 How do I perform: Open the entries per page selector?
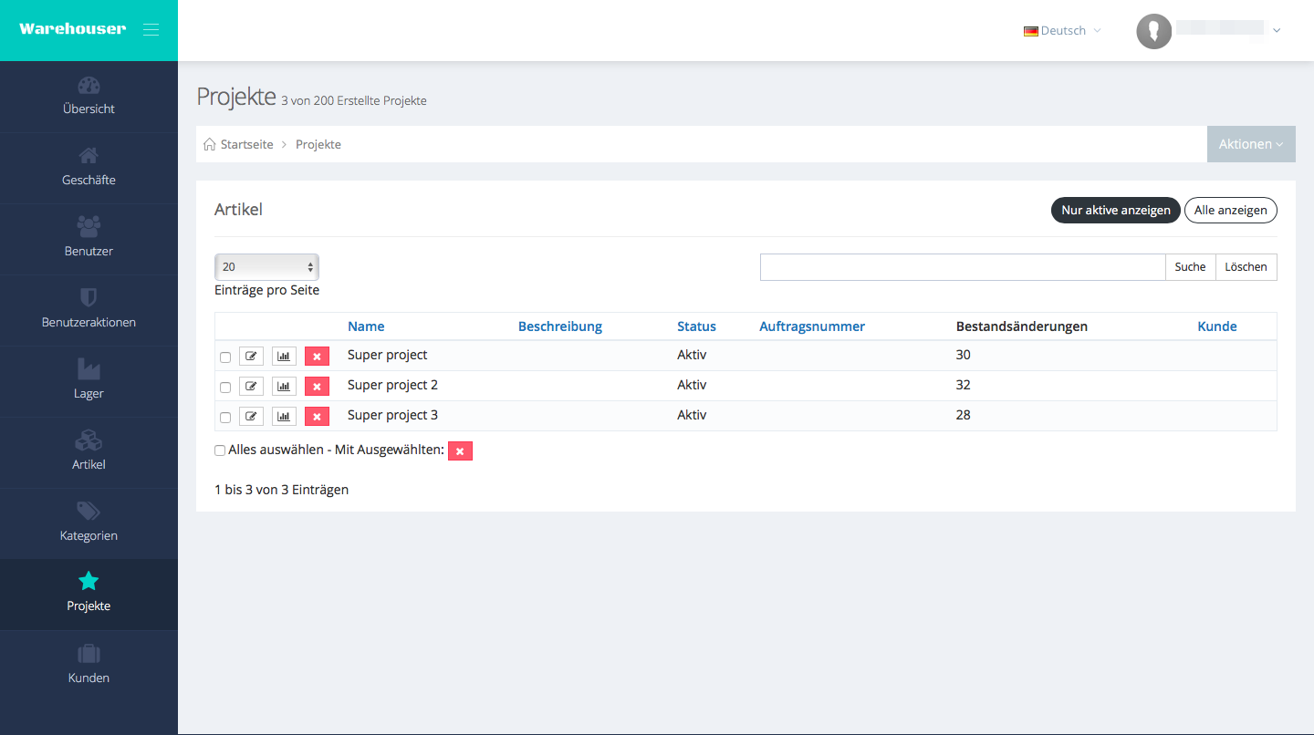tap(266, 267)
